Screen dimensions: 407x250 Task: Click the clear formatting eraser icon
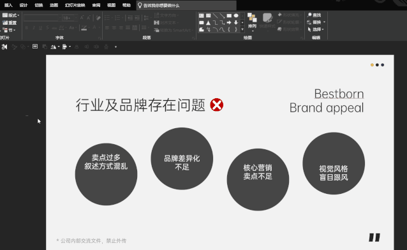pos(98,18)
